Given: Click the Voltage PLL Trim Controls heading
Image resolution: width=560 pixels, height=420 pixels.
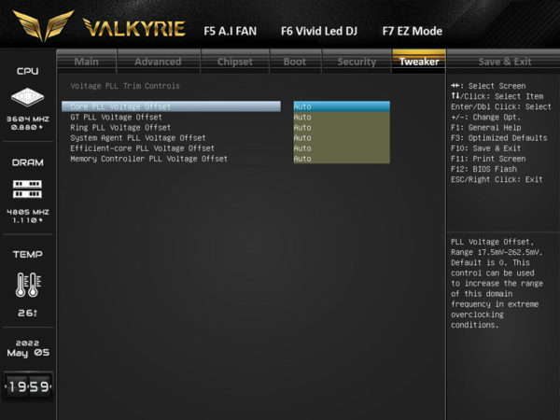Looking at the screenshot, I should (125, 86).
